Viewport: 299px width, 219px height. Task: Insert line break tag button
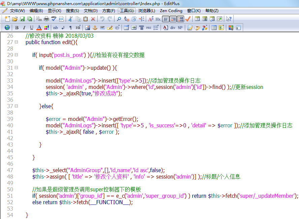(63, 28)
